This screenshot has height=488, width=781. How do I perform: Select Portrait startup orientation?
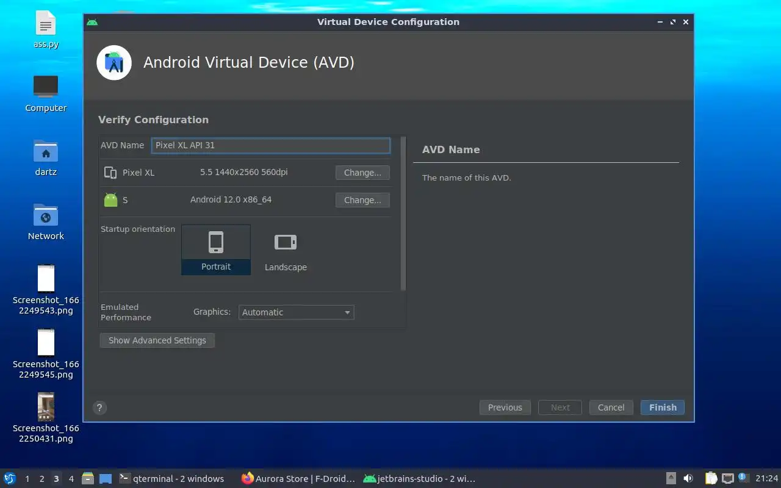(x=216, y=249)
